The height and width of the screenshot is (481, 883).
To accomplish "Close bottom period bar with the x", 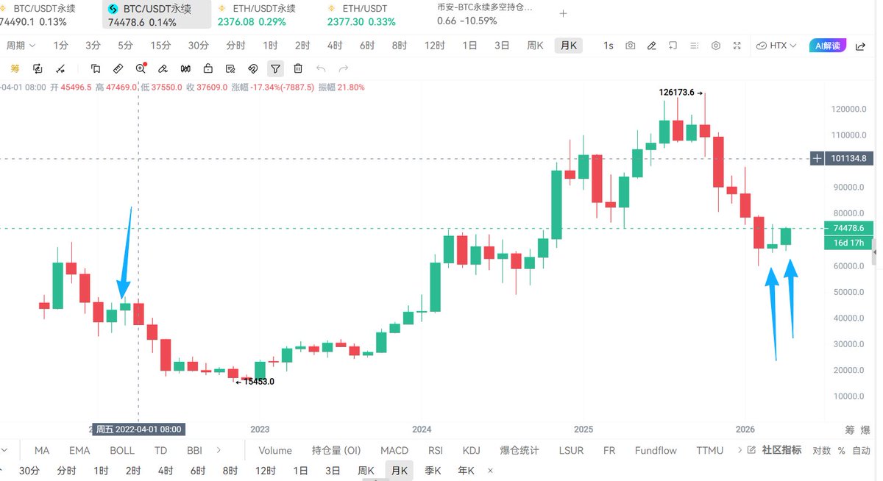I will tap(491, 471).
